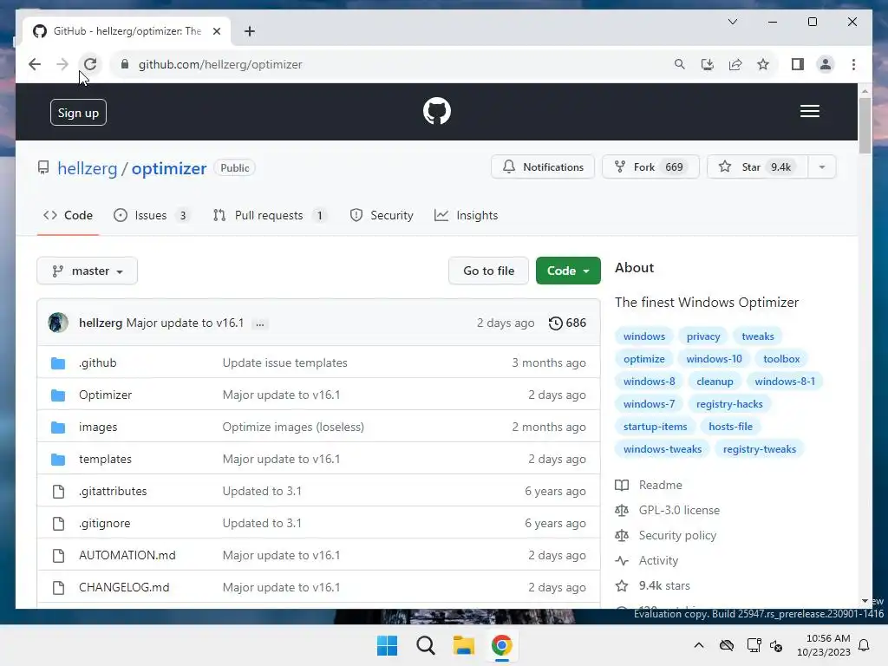
Task: Open the .gitignore file
Action: (x=105, y=523)
